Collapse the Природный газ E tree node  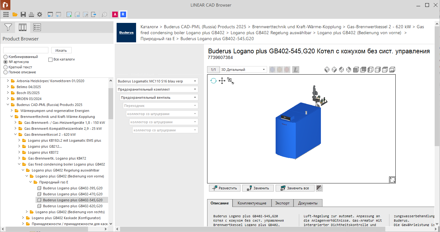pyautogui.click(x=31, y=182)
